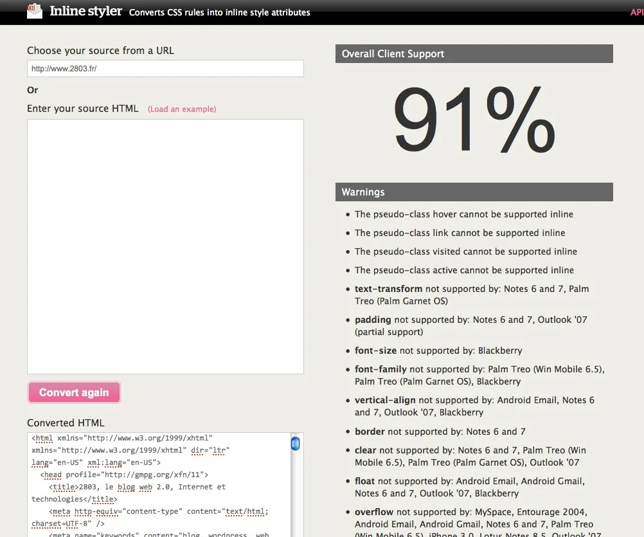This screenshot has width=644, height=537.
Task: Select the pseudo-class link warning text
Action: (460, 233)
